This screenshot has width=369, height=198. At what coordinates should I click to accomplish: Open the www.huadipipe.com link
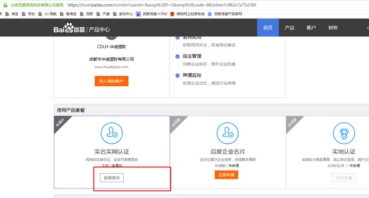pos(112,67)
